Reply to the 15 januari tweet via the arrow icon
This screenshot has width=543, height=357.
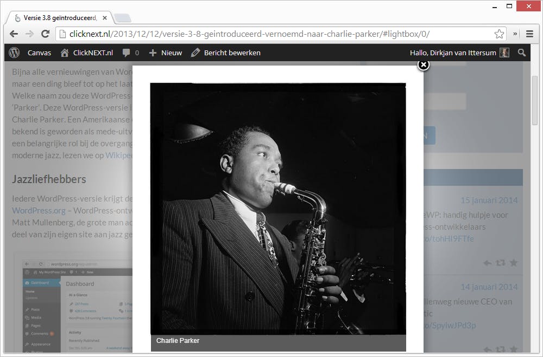tap(487, 263)
